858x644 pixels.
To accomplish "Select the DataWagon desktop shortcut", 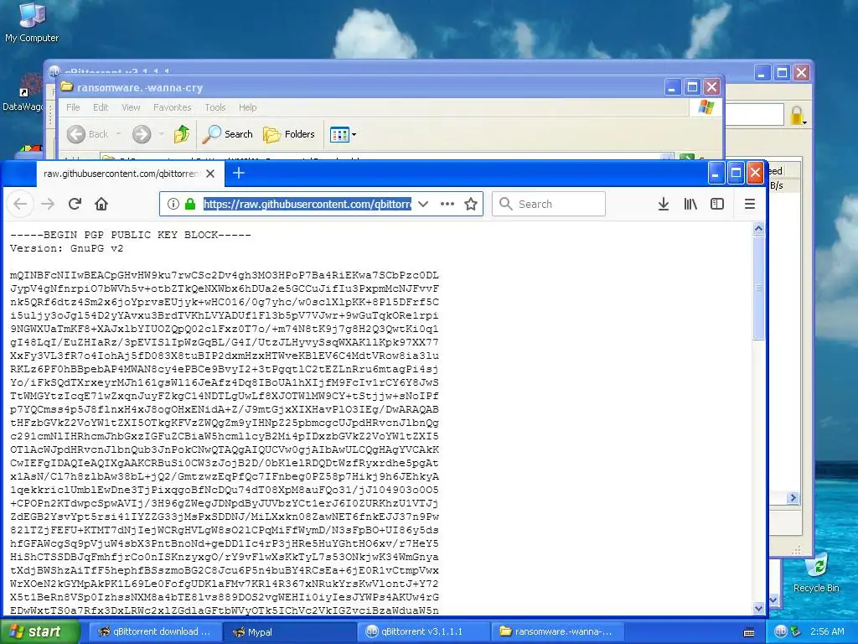I will pyautogui.click(x=23, y=93).
